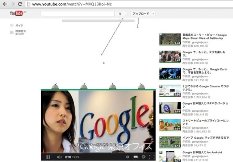Open 'Google Earth で、宇宙を冒険しよう' title

point(205,71)
